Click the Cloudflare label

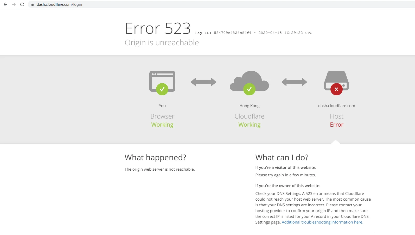click(250, 116)
